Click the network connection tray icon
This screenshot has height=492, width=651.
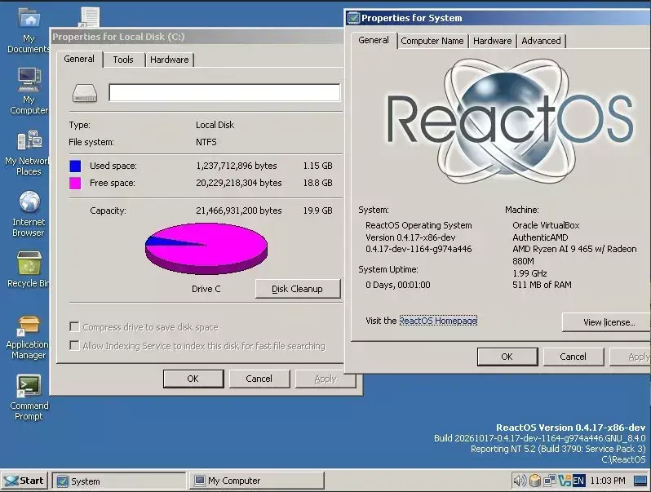550,481
